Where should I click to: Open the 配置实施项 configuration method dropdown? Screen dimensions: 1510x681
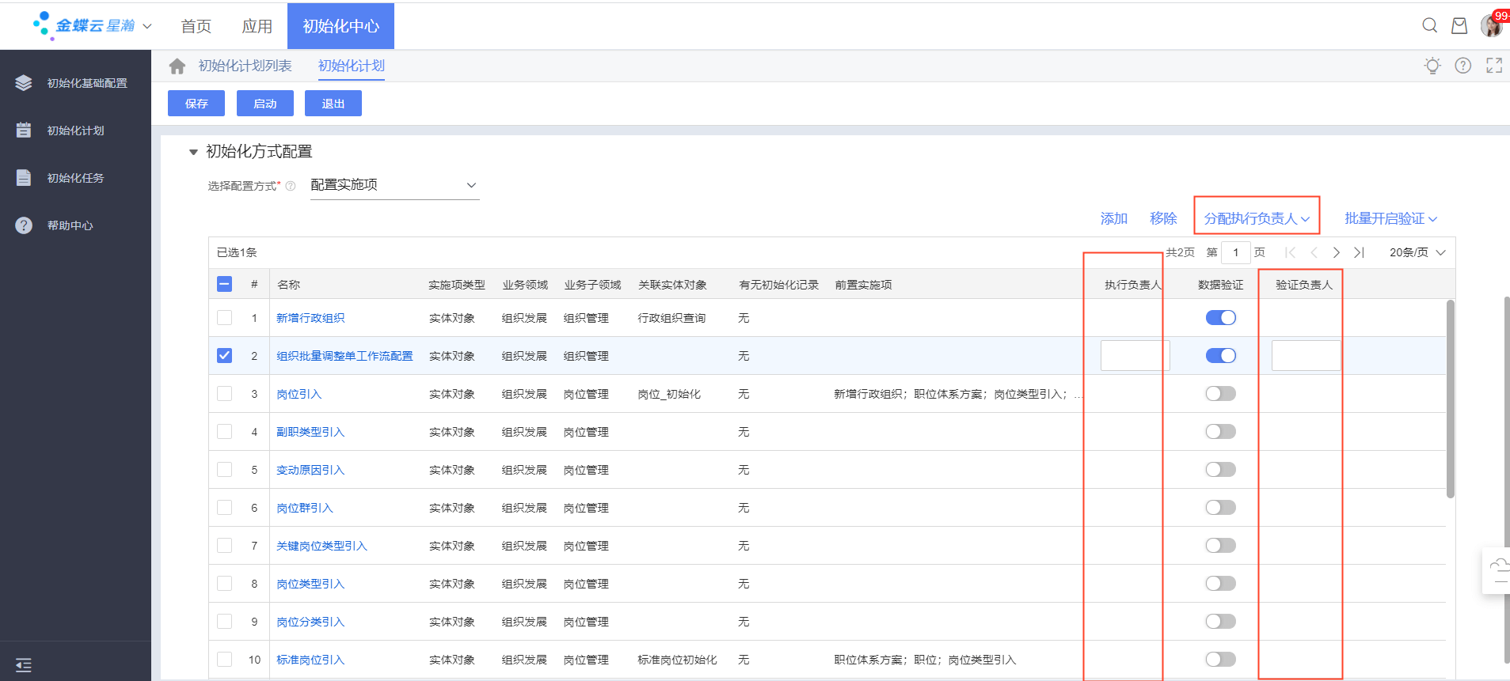pos(394,185)
